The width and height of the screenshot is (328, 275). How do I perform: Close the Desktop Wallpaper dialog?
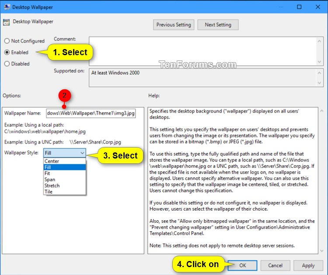point(318,7)
